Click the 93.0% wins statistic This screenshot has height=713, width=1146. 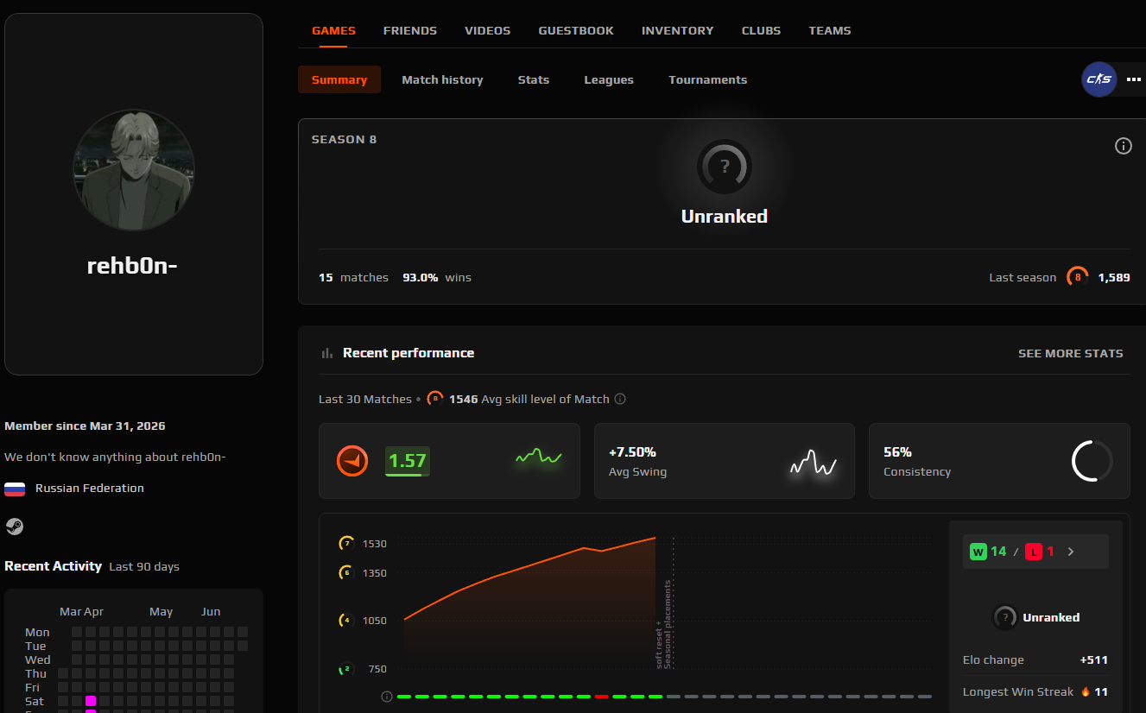pyautogui.click(x=437, y=277)
